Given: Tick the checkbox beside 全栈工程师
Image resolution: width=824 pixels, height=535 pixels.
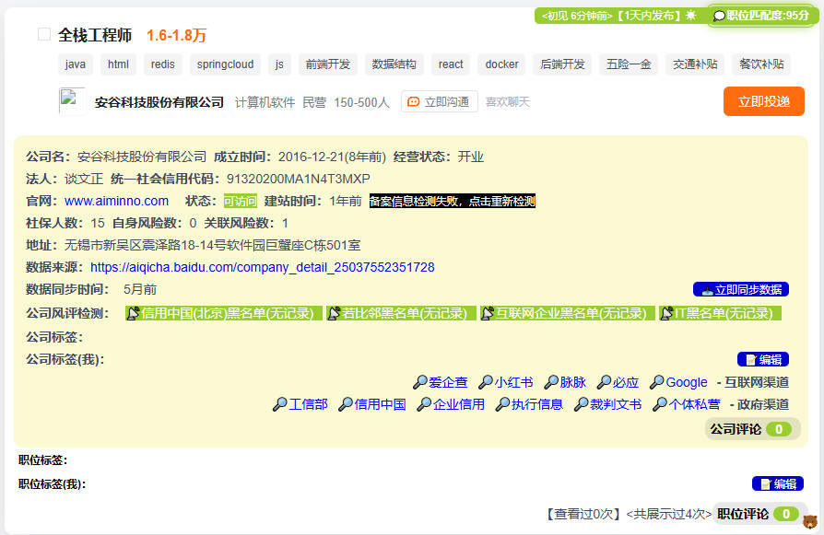Looking at the screenshot, I should (x=44, y=35).
